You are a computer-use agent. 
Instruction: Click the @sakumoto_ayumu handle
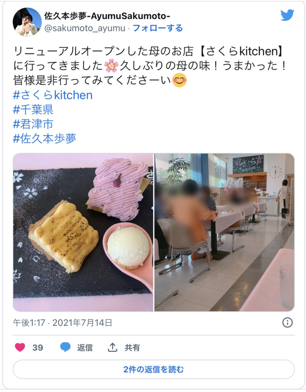(x=85, y=28)
